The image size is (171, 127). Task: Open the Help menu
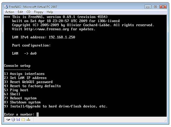(50, 12)
